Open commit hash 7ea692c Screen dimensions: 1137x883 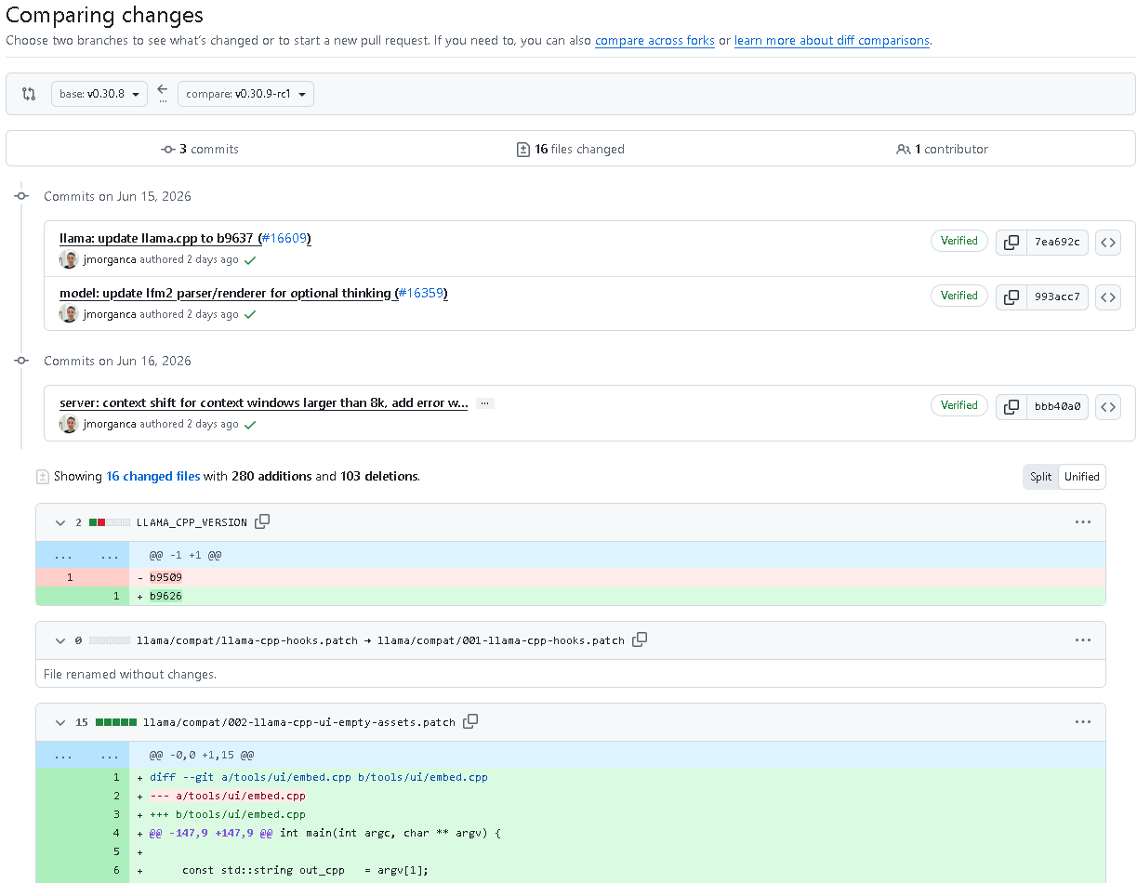pyautogui.click(x=1057, y=242)
